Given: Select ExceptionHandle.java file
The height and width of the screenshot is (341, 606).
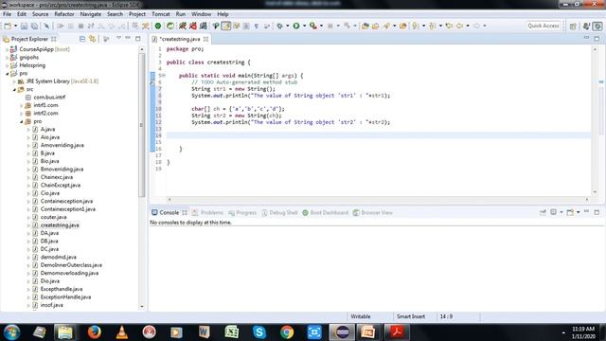Looking at the screenshot, I should tap(65, 296).
